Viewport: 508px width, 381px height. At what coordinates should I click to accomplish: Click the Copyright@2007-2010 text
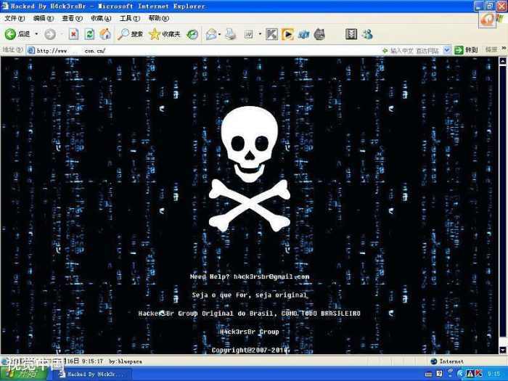(250, 351)
